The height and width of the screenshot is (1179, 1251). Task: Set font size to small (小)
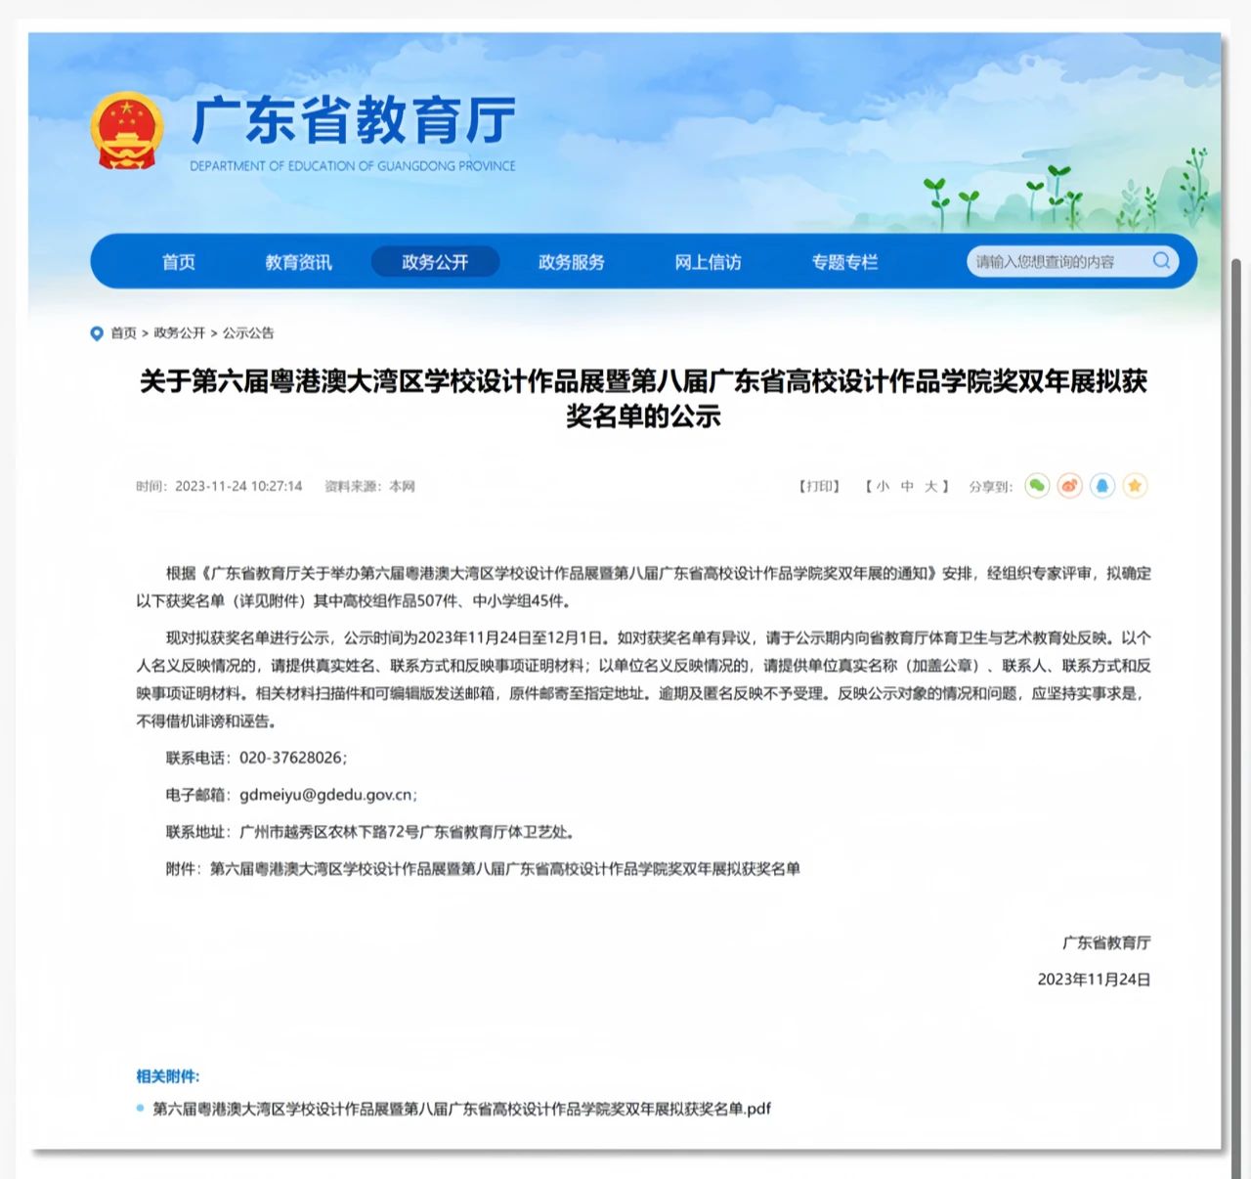pyautogui.click(x=883, y=486)
